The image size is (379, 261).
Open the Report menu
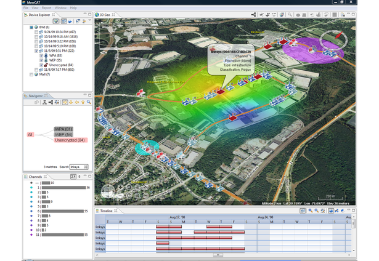point(46,8)
